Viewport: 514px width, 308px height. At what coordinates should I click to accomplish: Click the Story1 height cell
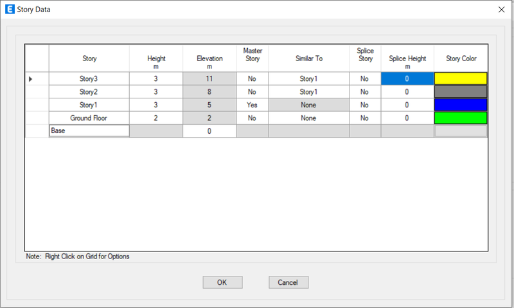(156, 105)
